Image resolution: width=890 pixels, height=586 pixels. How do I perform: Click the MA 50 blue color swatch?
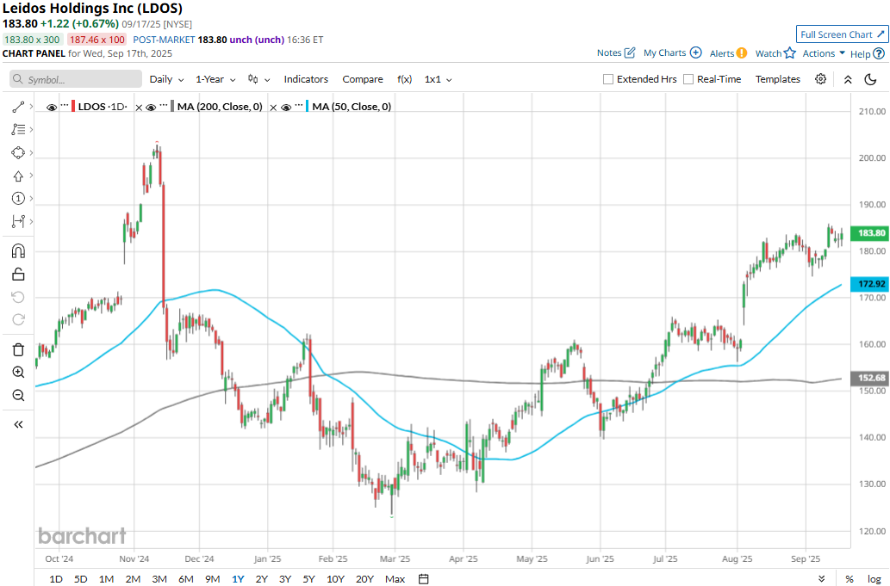(308, 107)
